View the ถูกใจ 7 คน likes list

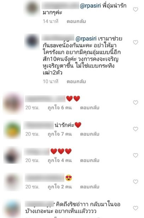click(60, 134)
